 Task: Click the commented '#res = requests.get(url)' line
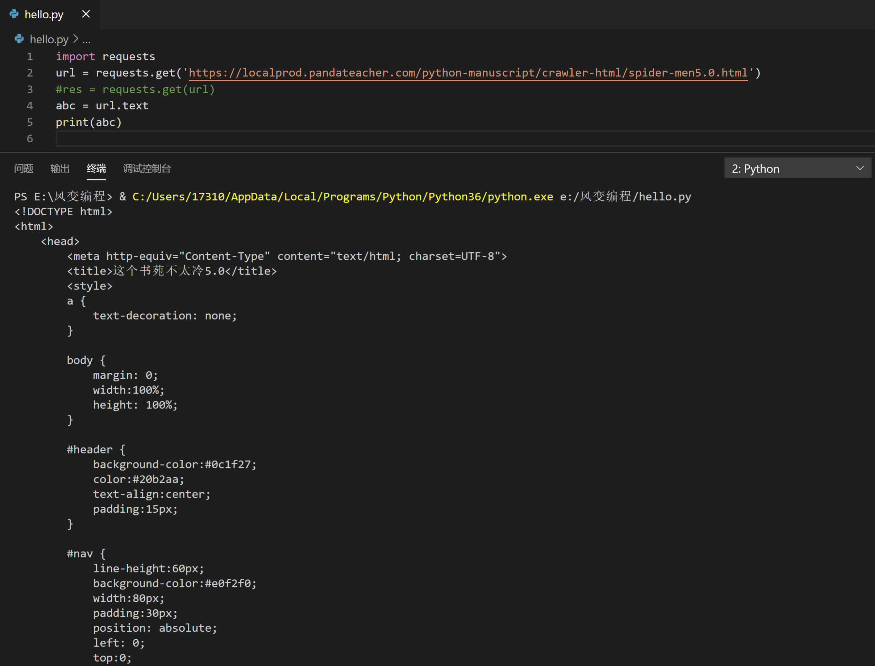[x=135, y=90]
